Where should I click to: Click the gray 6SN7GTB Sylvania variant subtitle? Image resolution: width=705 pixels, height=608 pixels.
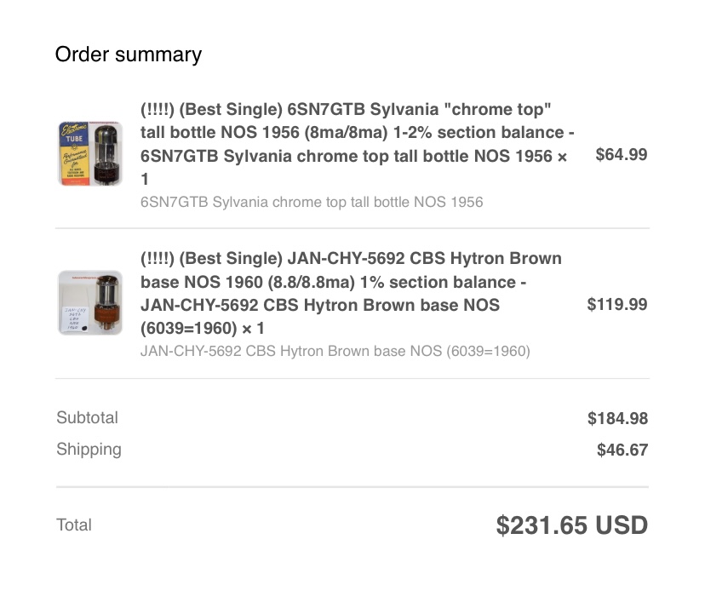click(312, 202)
